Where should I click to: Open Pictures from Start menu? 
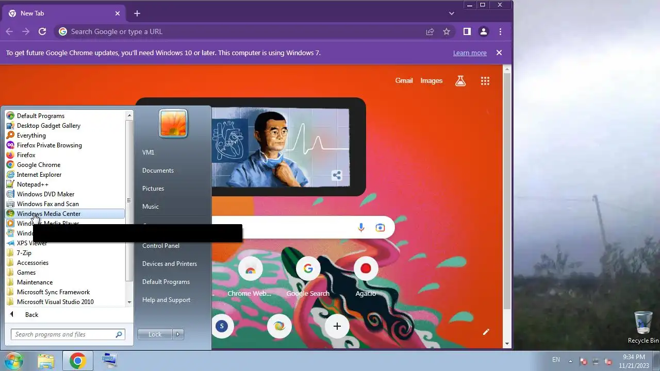[153, 189]
